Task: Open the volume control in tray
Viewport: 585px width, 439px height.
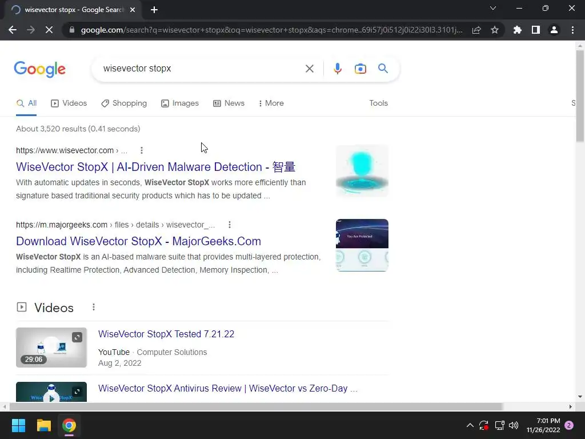Action: coord(514,425)
